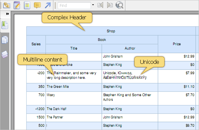The width and height of the screenshot is (199, 130).
Task: Click the -200 sales value
Action: pyautogui.click(x=41, y=73)
